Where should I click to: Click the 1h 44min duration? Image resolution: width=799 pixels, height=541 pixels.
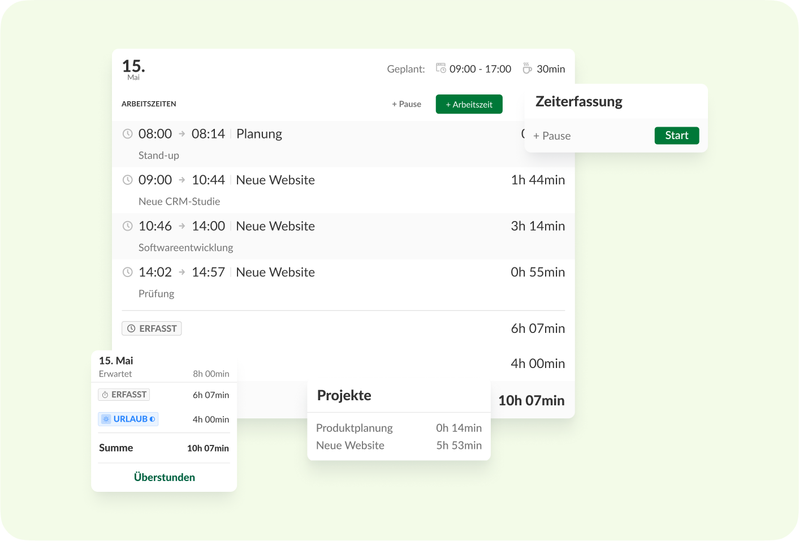pos(538,180)
